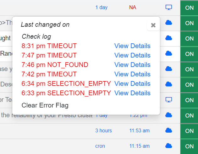The width and height of the screenshot is (198, 154).
Task: Click Clear Error Flag
Action: coord(45,105)
